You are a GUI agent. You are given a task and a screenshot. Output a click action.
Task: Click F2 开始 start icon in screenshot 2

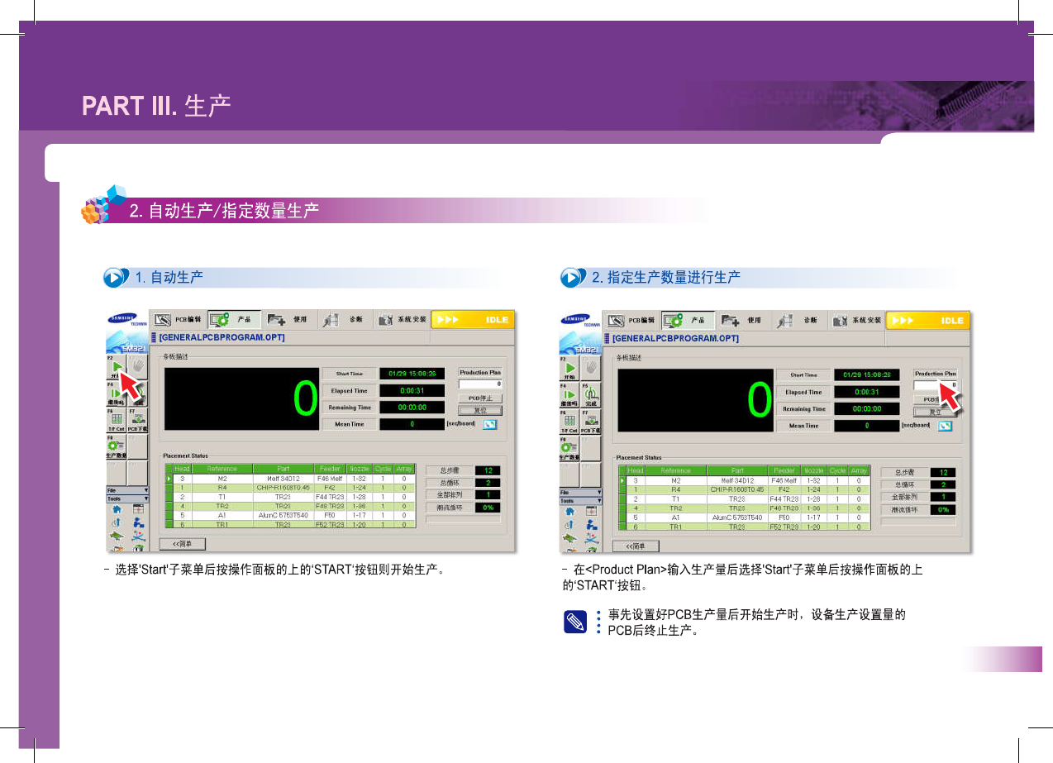pos(569,369)
